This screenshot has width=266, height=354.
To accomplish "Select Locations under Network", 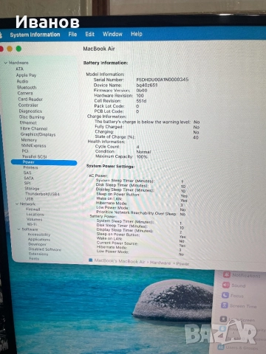I will 35,215.
